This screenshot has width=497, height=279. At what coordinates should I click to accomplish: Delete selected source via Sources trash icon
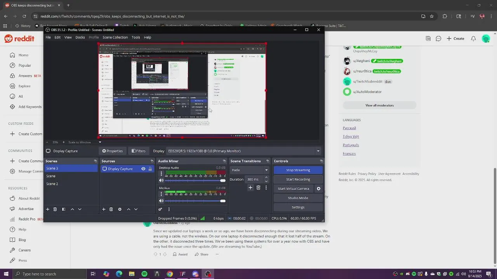(111, 209)
